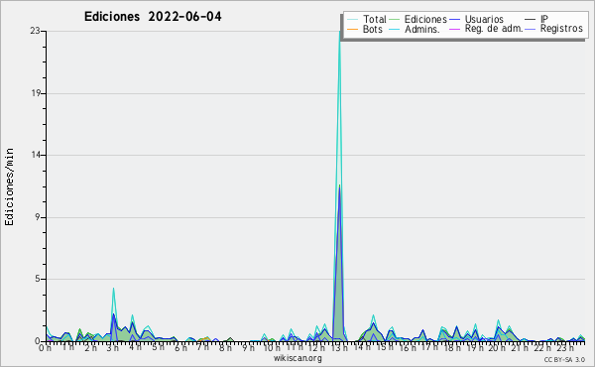Click the 'Ediciones/min' y-axis label
The width and height of the screenshot is (595, 367).
pyautogui.click(x=9, y=187)
